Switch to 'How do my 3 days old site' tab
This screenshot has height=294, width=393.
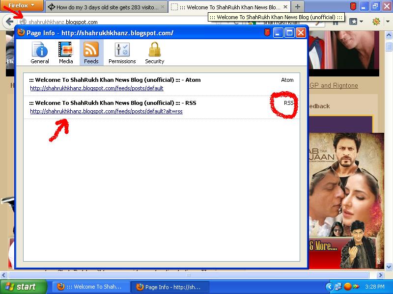[x=107, y=7]
